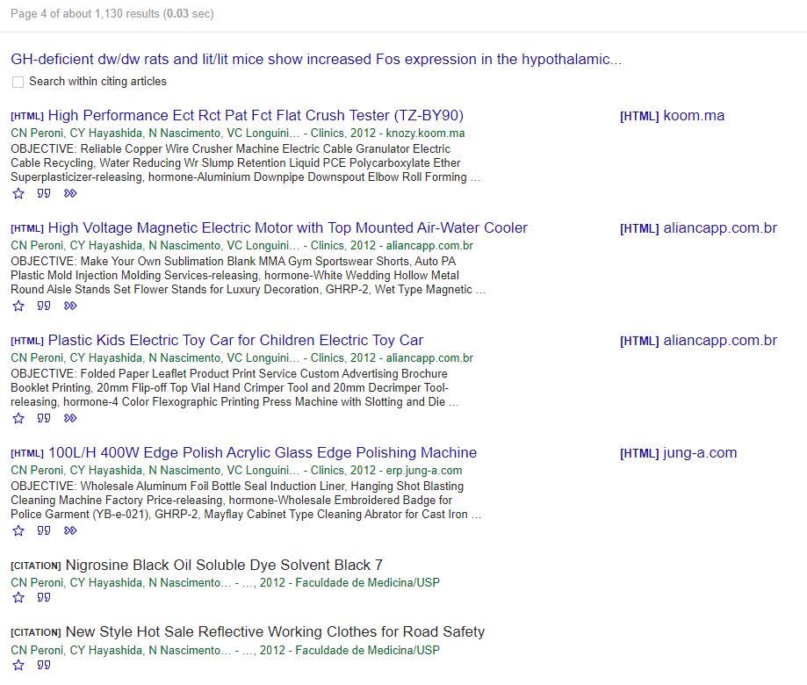Viewport: 807px width, 685px height.
Task: Cite the Reflective Working Clothes entry
Action: click(x=44, y=665)
